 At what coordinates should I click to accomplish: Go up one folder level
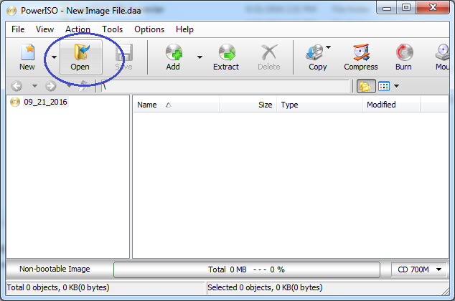83,86
